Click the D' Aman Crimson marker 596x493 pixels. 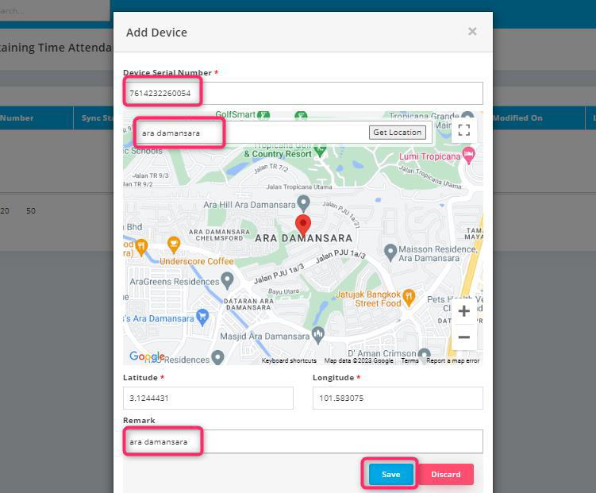point(425,354)
